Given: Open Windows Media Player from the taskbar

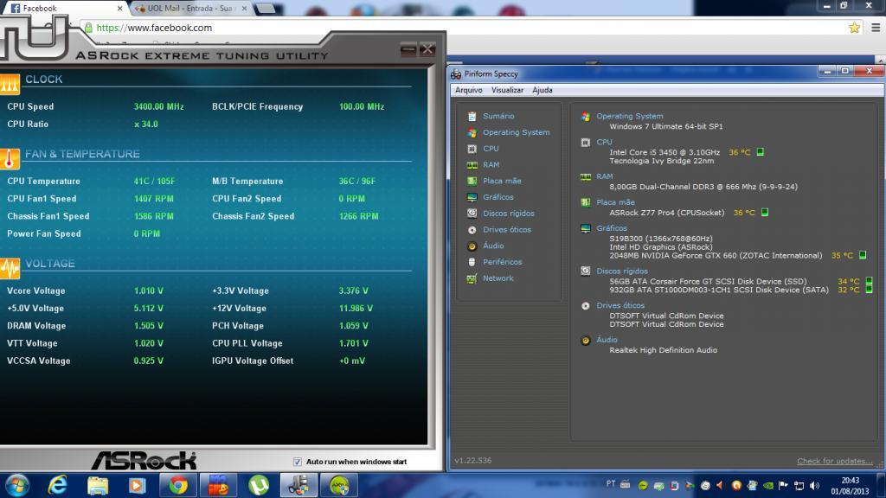Looking at the screenshot, I should pos(137,486).
